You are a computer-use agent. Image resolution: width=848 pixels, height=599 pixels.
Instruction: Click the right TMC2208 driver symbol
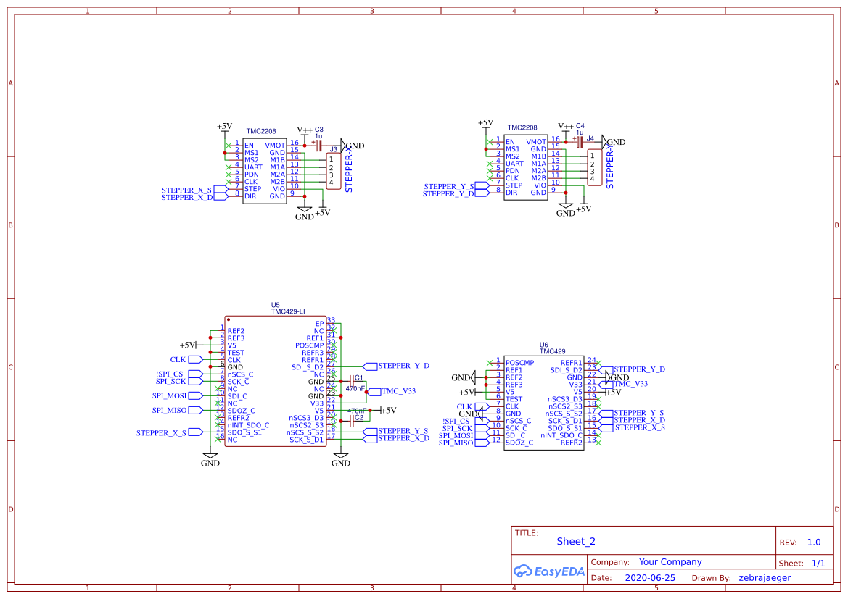[x=524, y=167]
